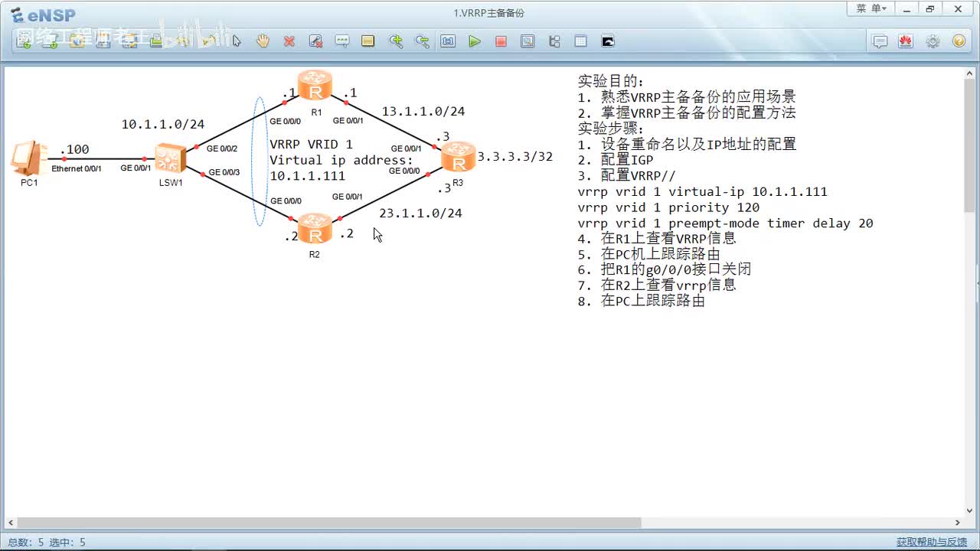Reset canvas zoom with the 1:1 icon

pyautogui.click(x=448, y=41)
